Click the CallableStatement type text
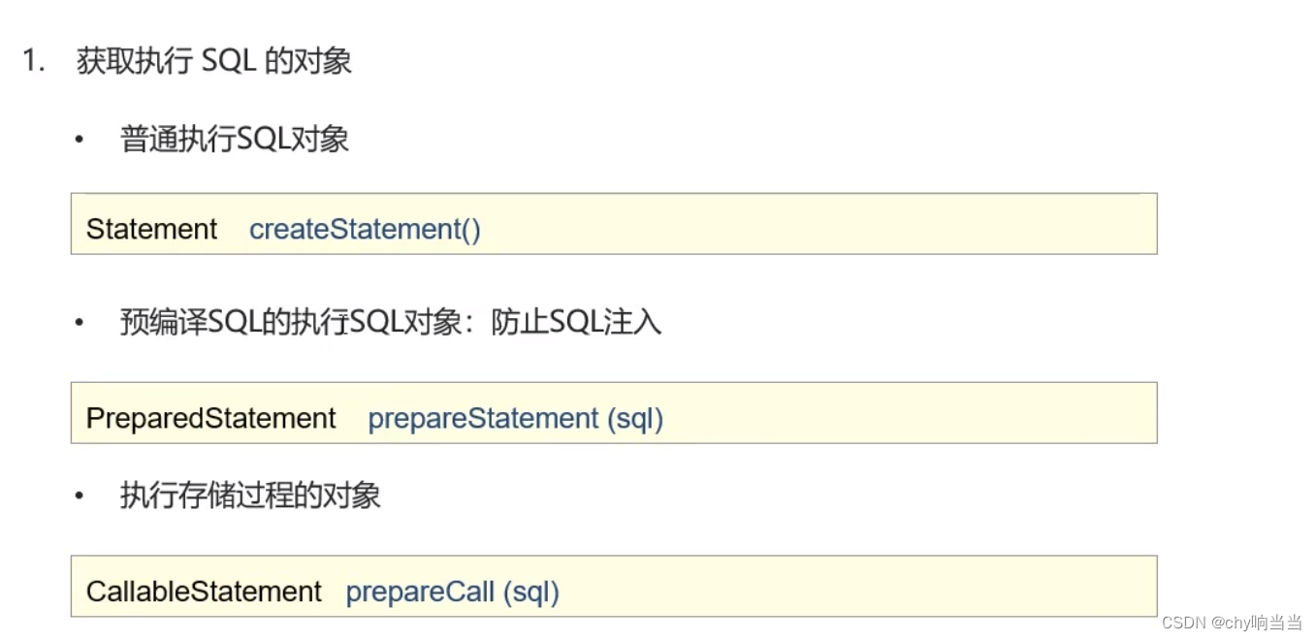The height and width of the screenshot is (641, 1316). [x=204, y=592]
